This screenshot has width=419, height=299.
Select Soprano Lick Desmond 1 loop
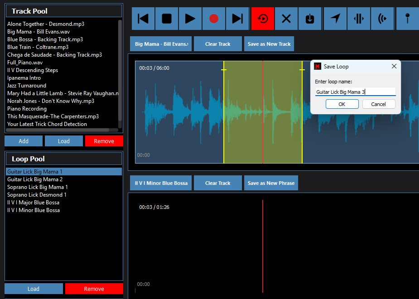pyautogui.click(x=37, y=195)
